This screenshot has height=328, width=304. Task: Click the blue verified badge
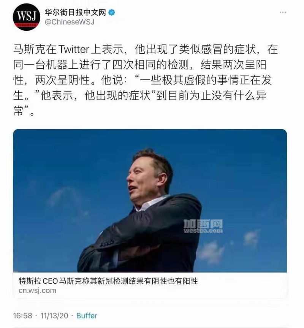tap(112, 13)
